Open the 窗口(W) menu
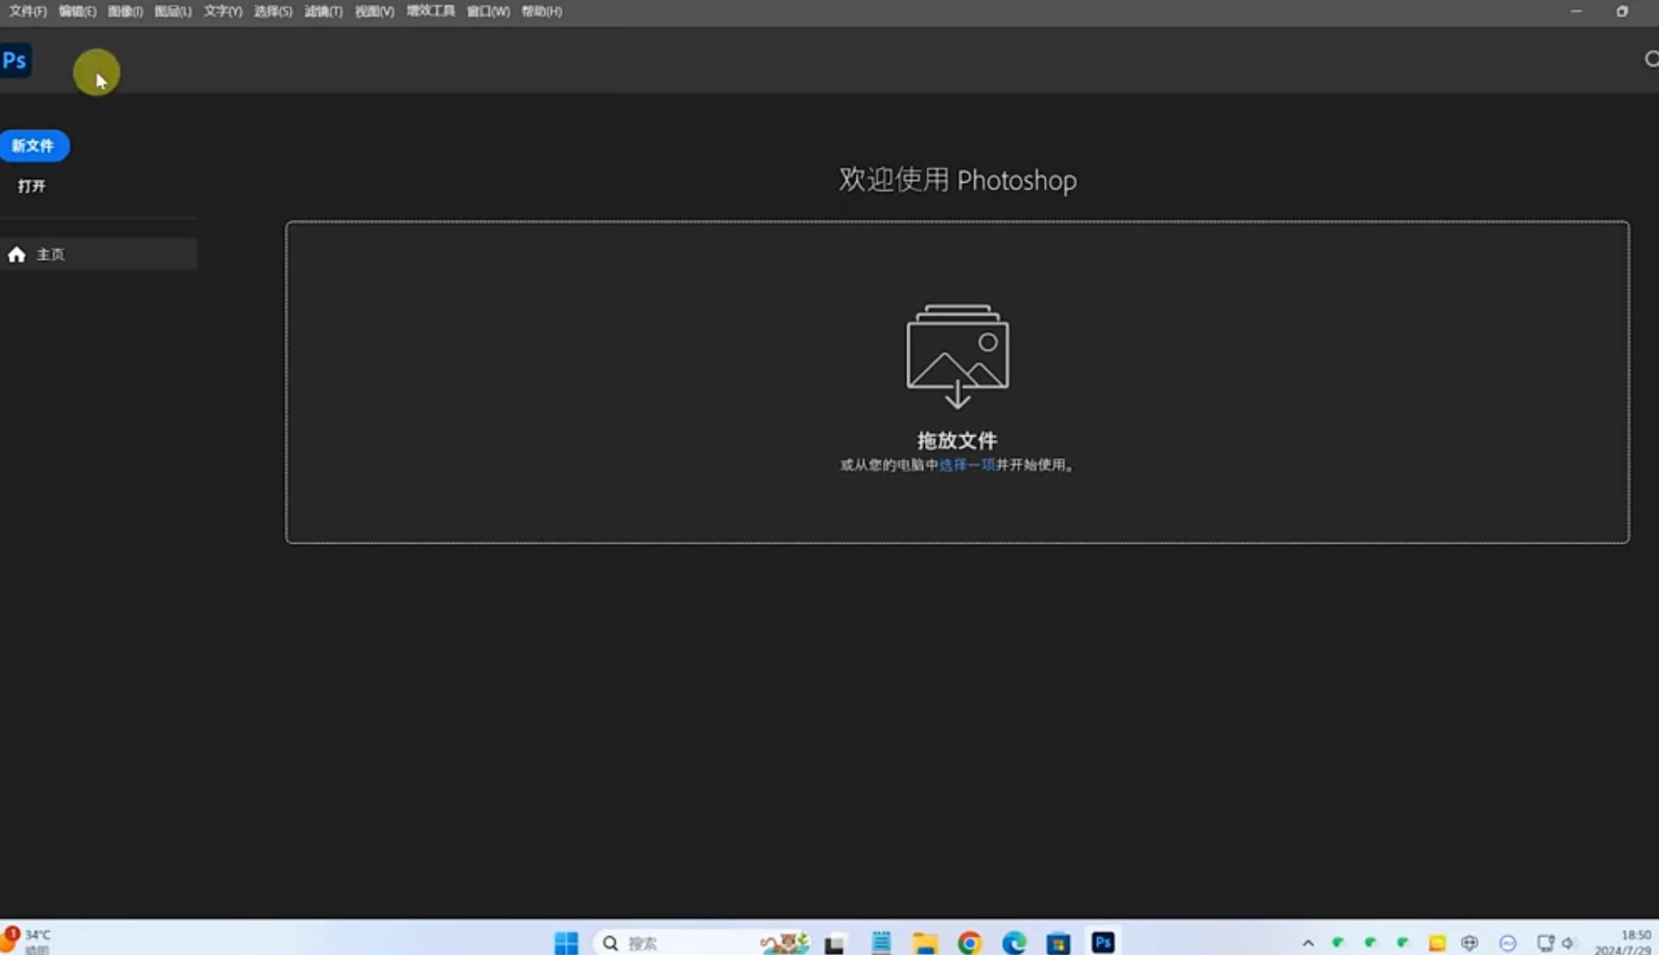The height and width of the screenshot is (955, 1659). (488, 12)
